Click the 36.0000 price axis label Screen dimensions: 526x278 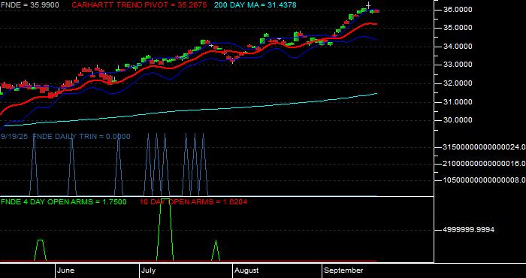coord(458,10)
